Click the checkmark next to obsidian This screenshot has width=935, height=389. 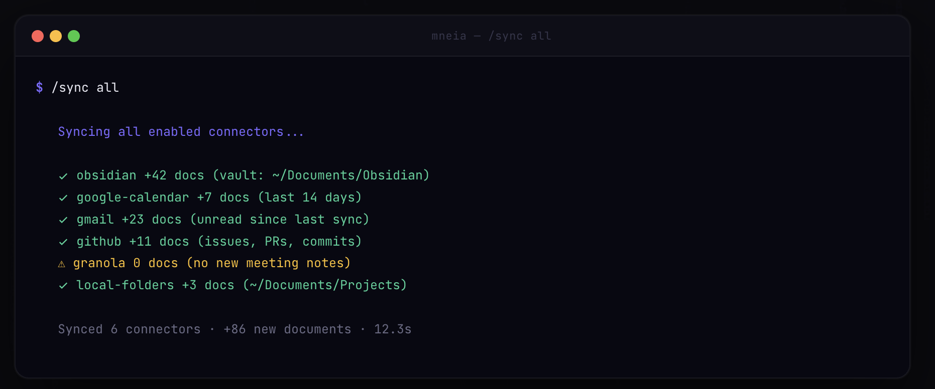[x=63, y=176]
